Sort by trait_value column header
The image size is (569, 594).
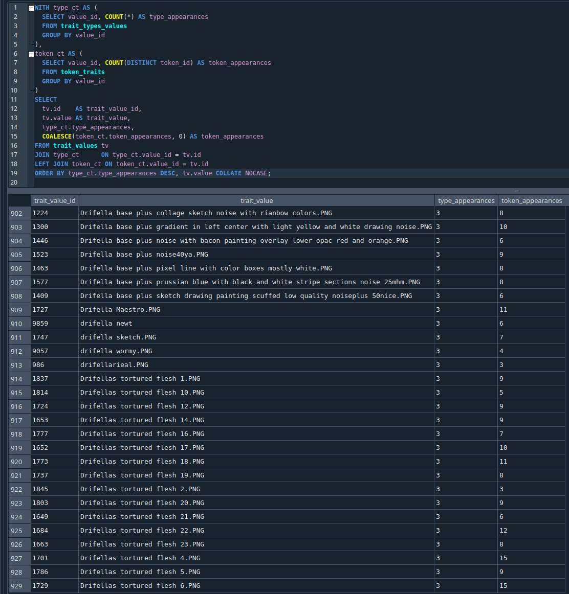point(257,201)
